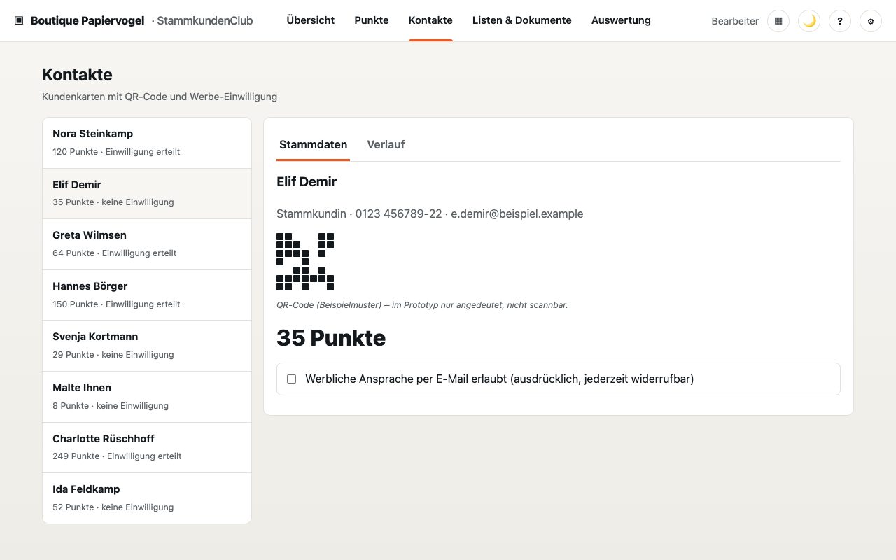The height and width of the screenshot is (560, 896).
Task: Click the Stammkundin phone and e-mail line
Action: tap(430, 214)
